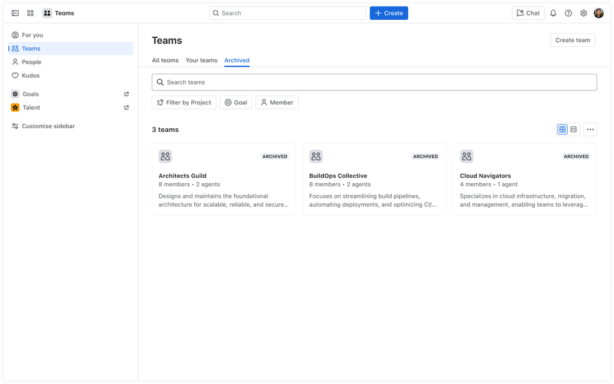Image resolution: width=614 pixels, height=384 pixels.
Task: Switch to card view layout
Action: coord(562,129)
